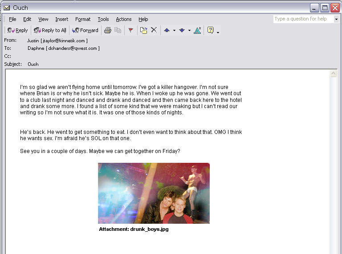
Task: Open Previous Item dropdown arrow
Action: click(174, 31)
